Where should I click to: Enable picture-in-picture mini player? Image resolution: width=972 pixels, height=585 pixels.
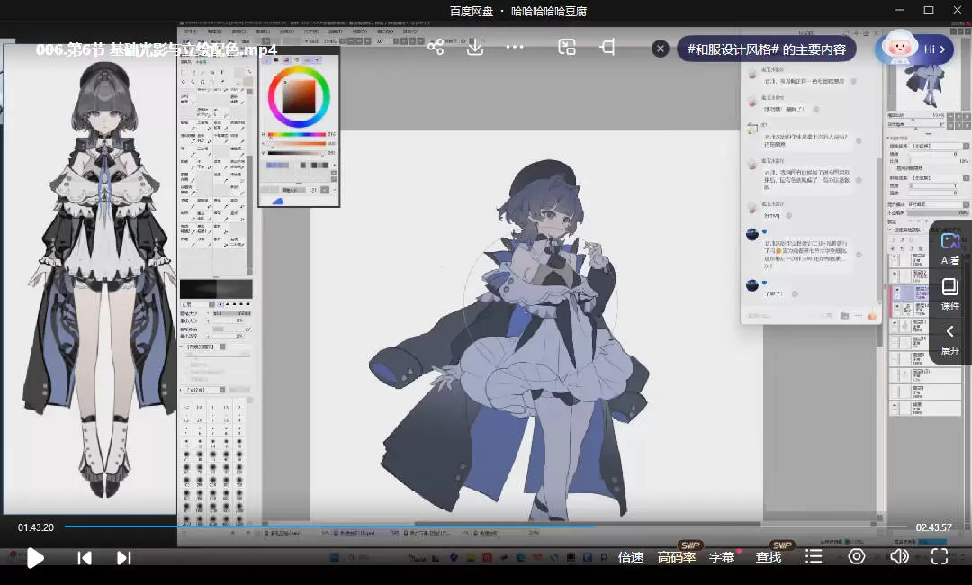[x=567, y=47]
